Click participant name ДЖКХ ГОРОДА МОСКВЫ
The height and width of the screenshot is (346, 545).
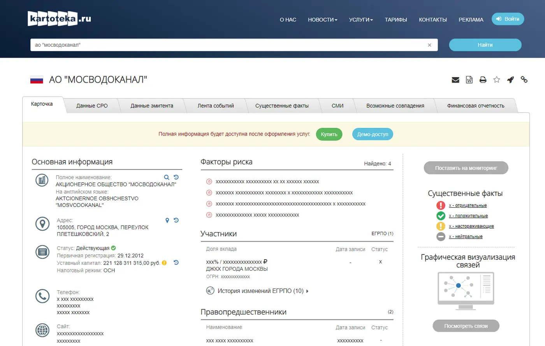pos(237,269)
